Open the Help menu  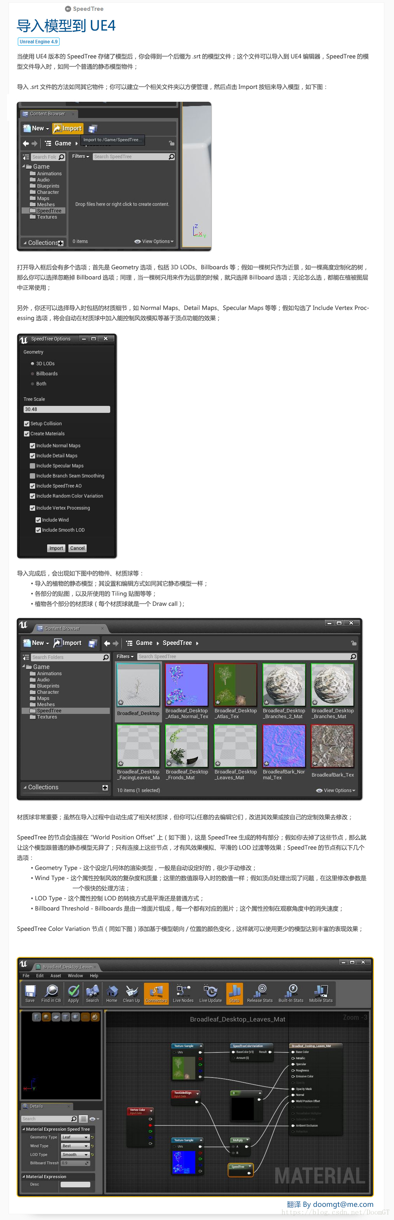(x=94, y=975)
